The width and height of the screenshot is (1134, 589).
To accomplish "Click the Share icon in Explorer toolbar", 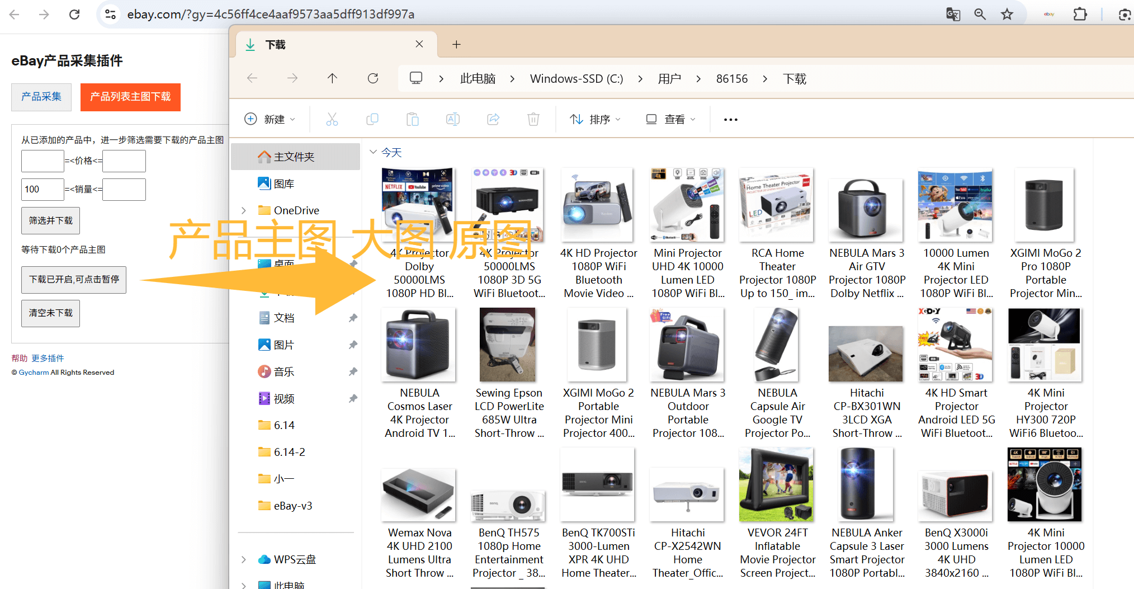I will click(493, 119).
